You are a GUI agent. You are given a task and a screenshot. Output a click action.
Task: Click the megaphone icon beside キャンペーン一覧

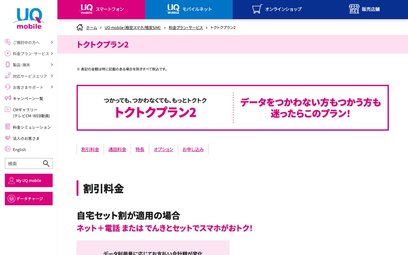(7, 98)
